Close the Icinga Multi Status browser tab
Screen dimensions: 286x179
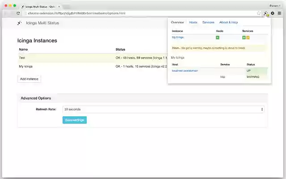59,7
